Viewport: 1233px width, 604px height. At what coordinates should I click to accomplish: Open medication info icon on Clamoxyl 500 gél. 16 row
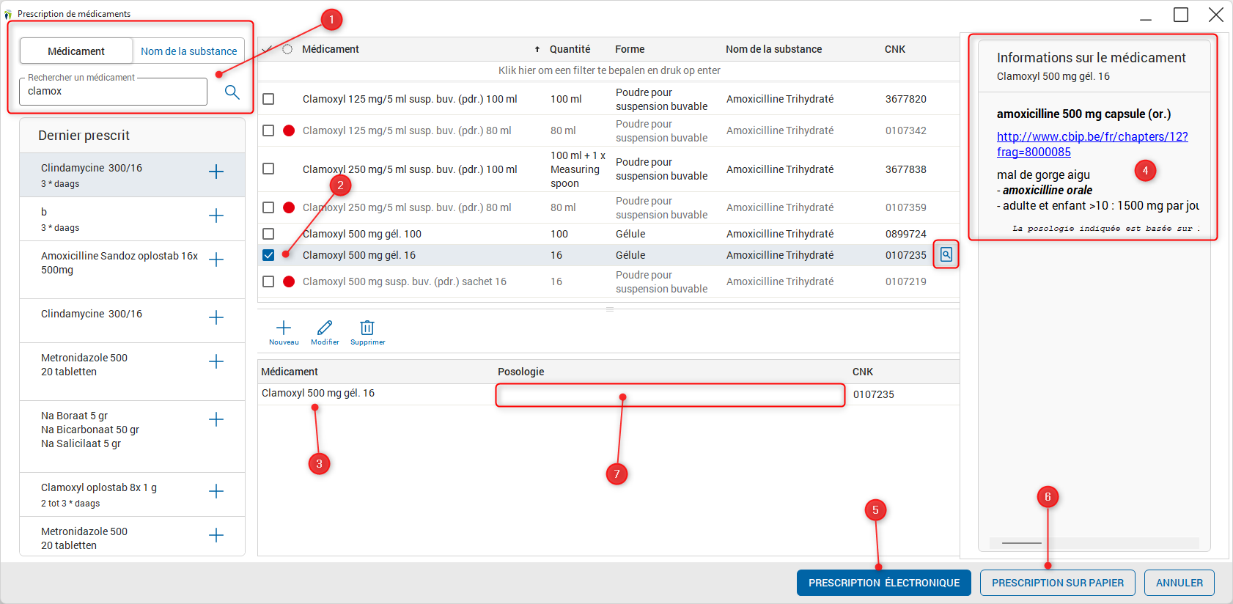click(x=946, y=254)
